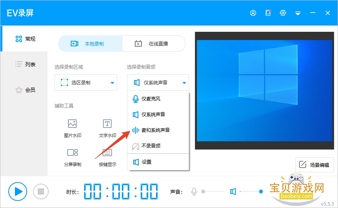338x208 pixels.
Task: Click the speaker icon near volume slider
Action: [233, 192]
